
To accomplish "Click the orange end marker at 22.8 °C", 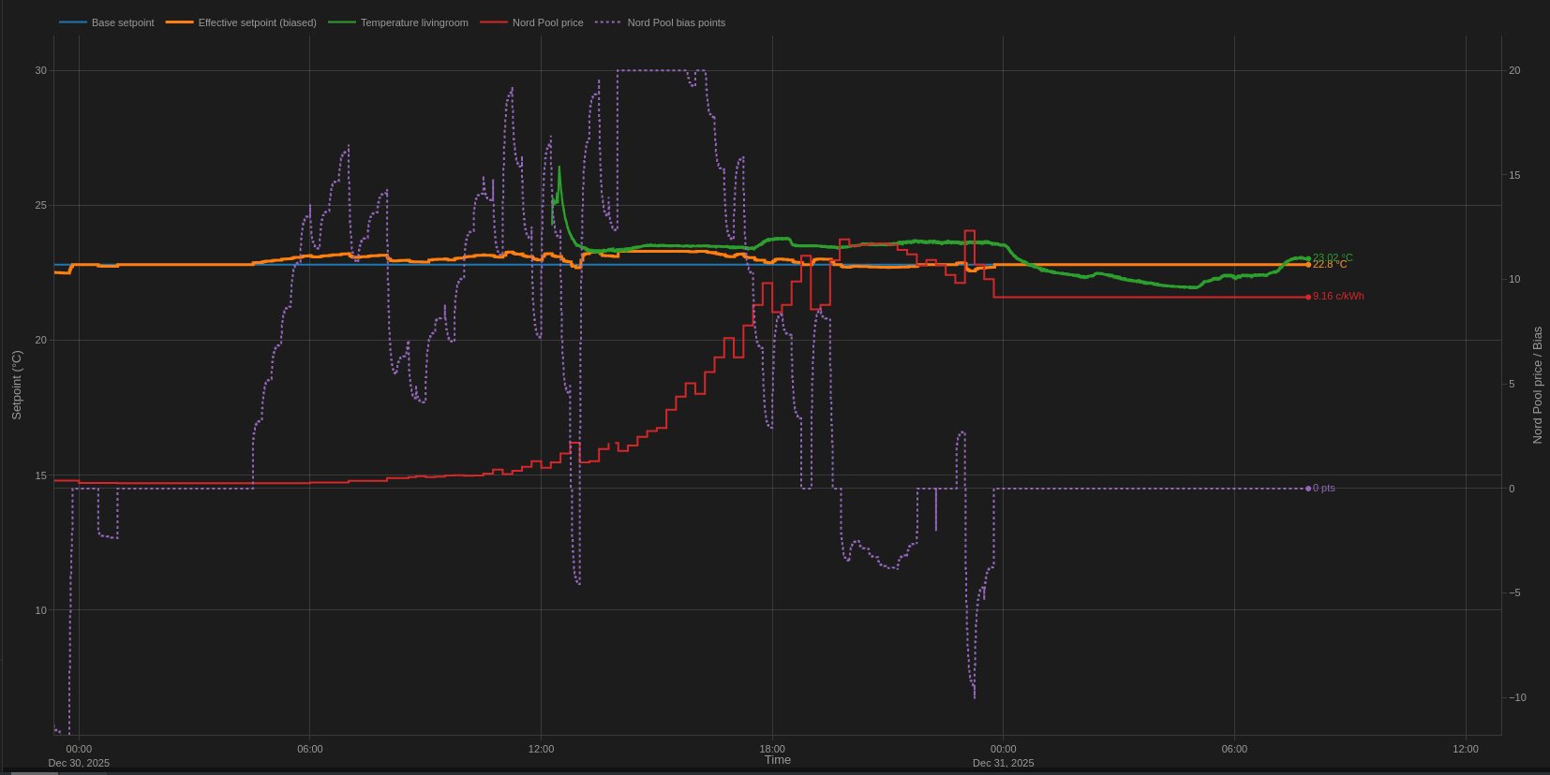I will click(1308, 265).
